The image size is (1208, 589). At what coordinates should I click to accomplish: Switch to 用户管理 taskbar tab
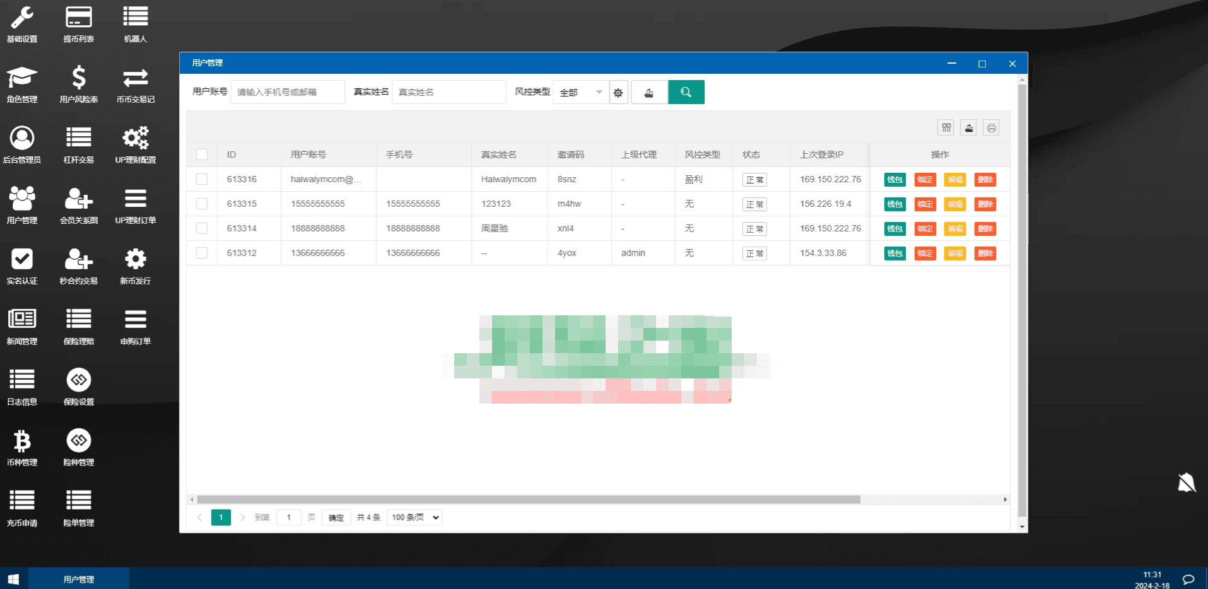79,579
